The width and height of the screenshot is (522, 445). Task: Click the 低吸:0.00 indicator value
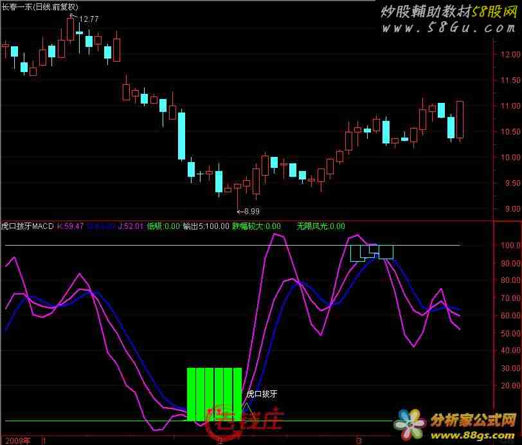point(163,226)
